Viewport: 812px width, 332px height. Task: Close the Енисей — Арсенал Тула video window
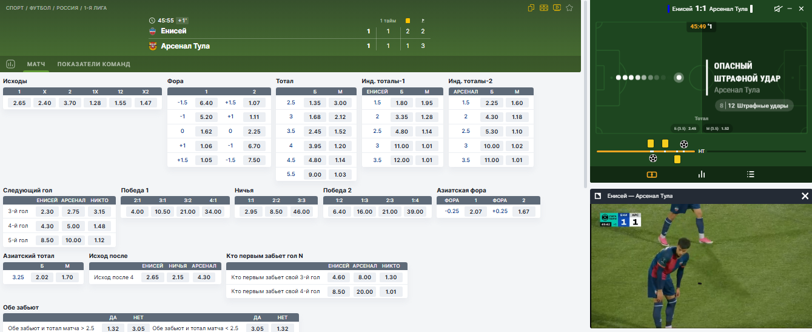tap(805, 196)
